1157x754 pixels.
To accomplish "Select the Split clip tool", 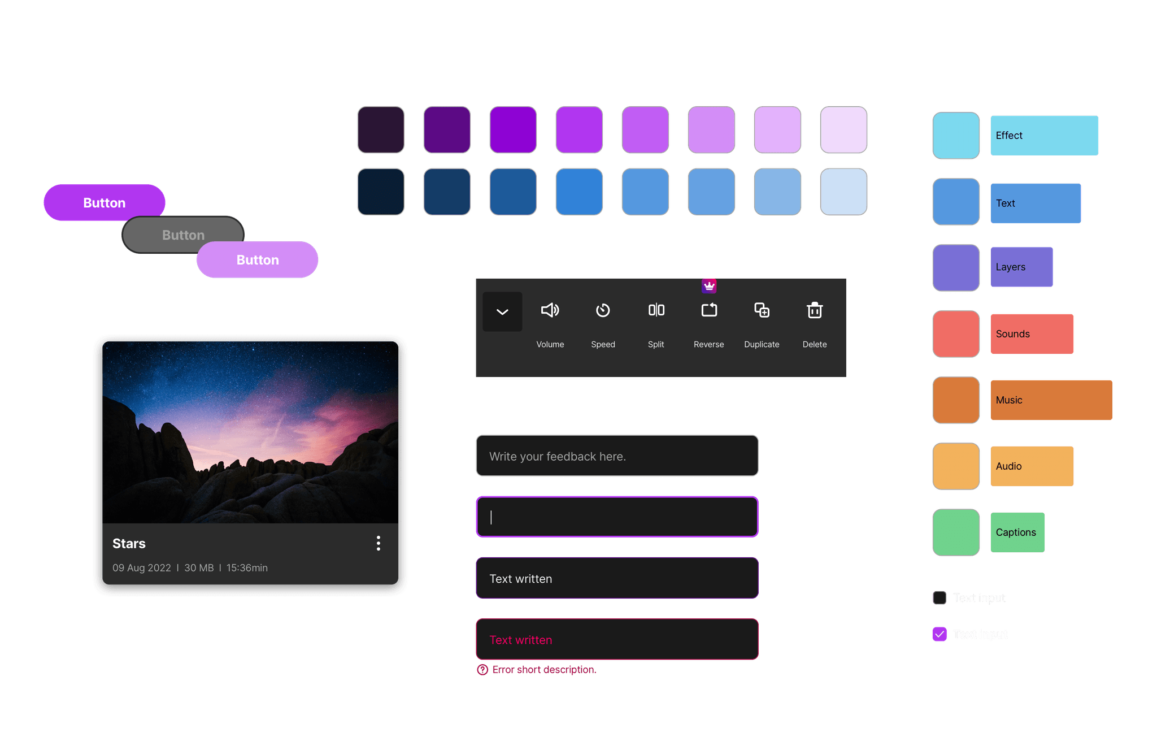I will tap(656, 310).
